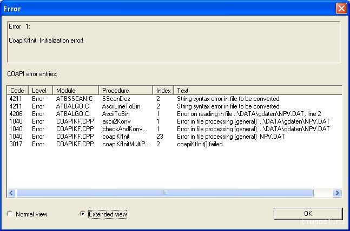
Task: Click the horizontal scrollbar thumb
Action: pos(164,193)
